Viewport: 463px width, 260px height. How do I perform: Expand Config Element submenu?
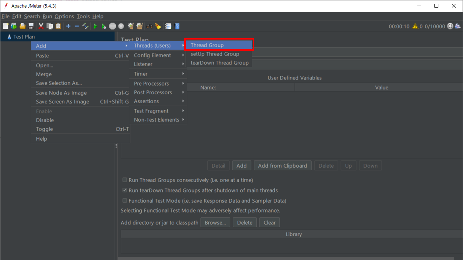coord(158,55)
